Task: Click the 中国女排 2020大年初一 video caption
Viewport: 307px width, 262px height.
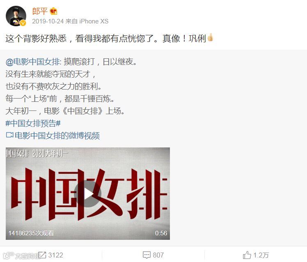Action: 37,153
